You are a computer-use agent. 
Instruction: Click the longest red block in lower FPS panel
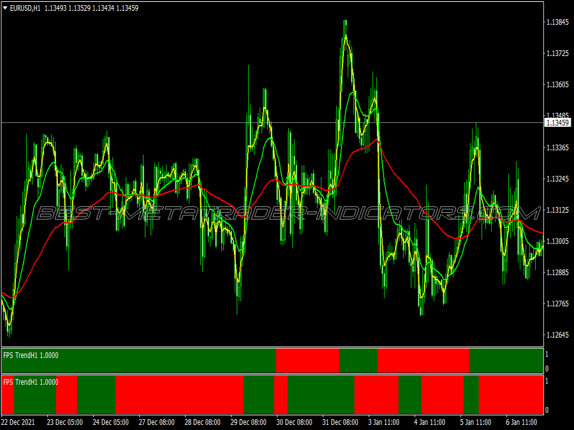point(179,394)
